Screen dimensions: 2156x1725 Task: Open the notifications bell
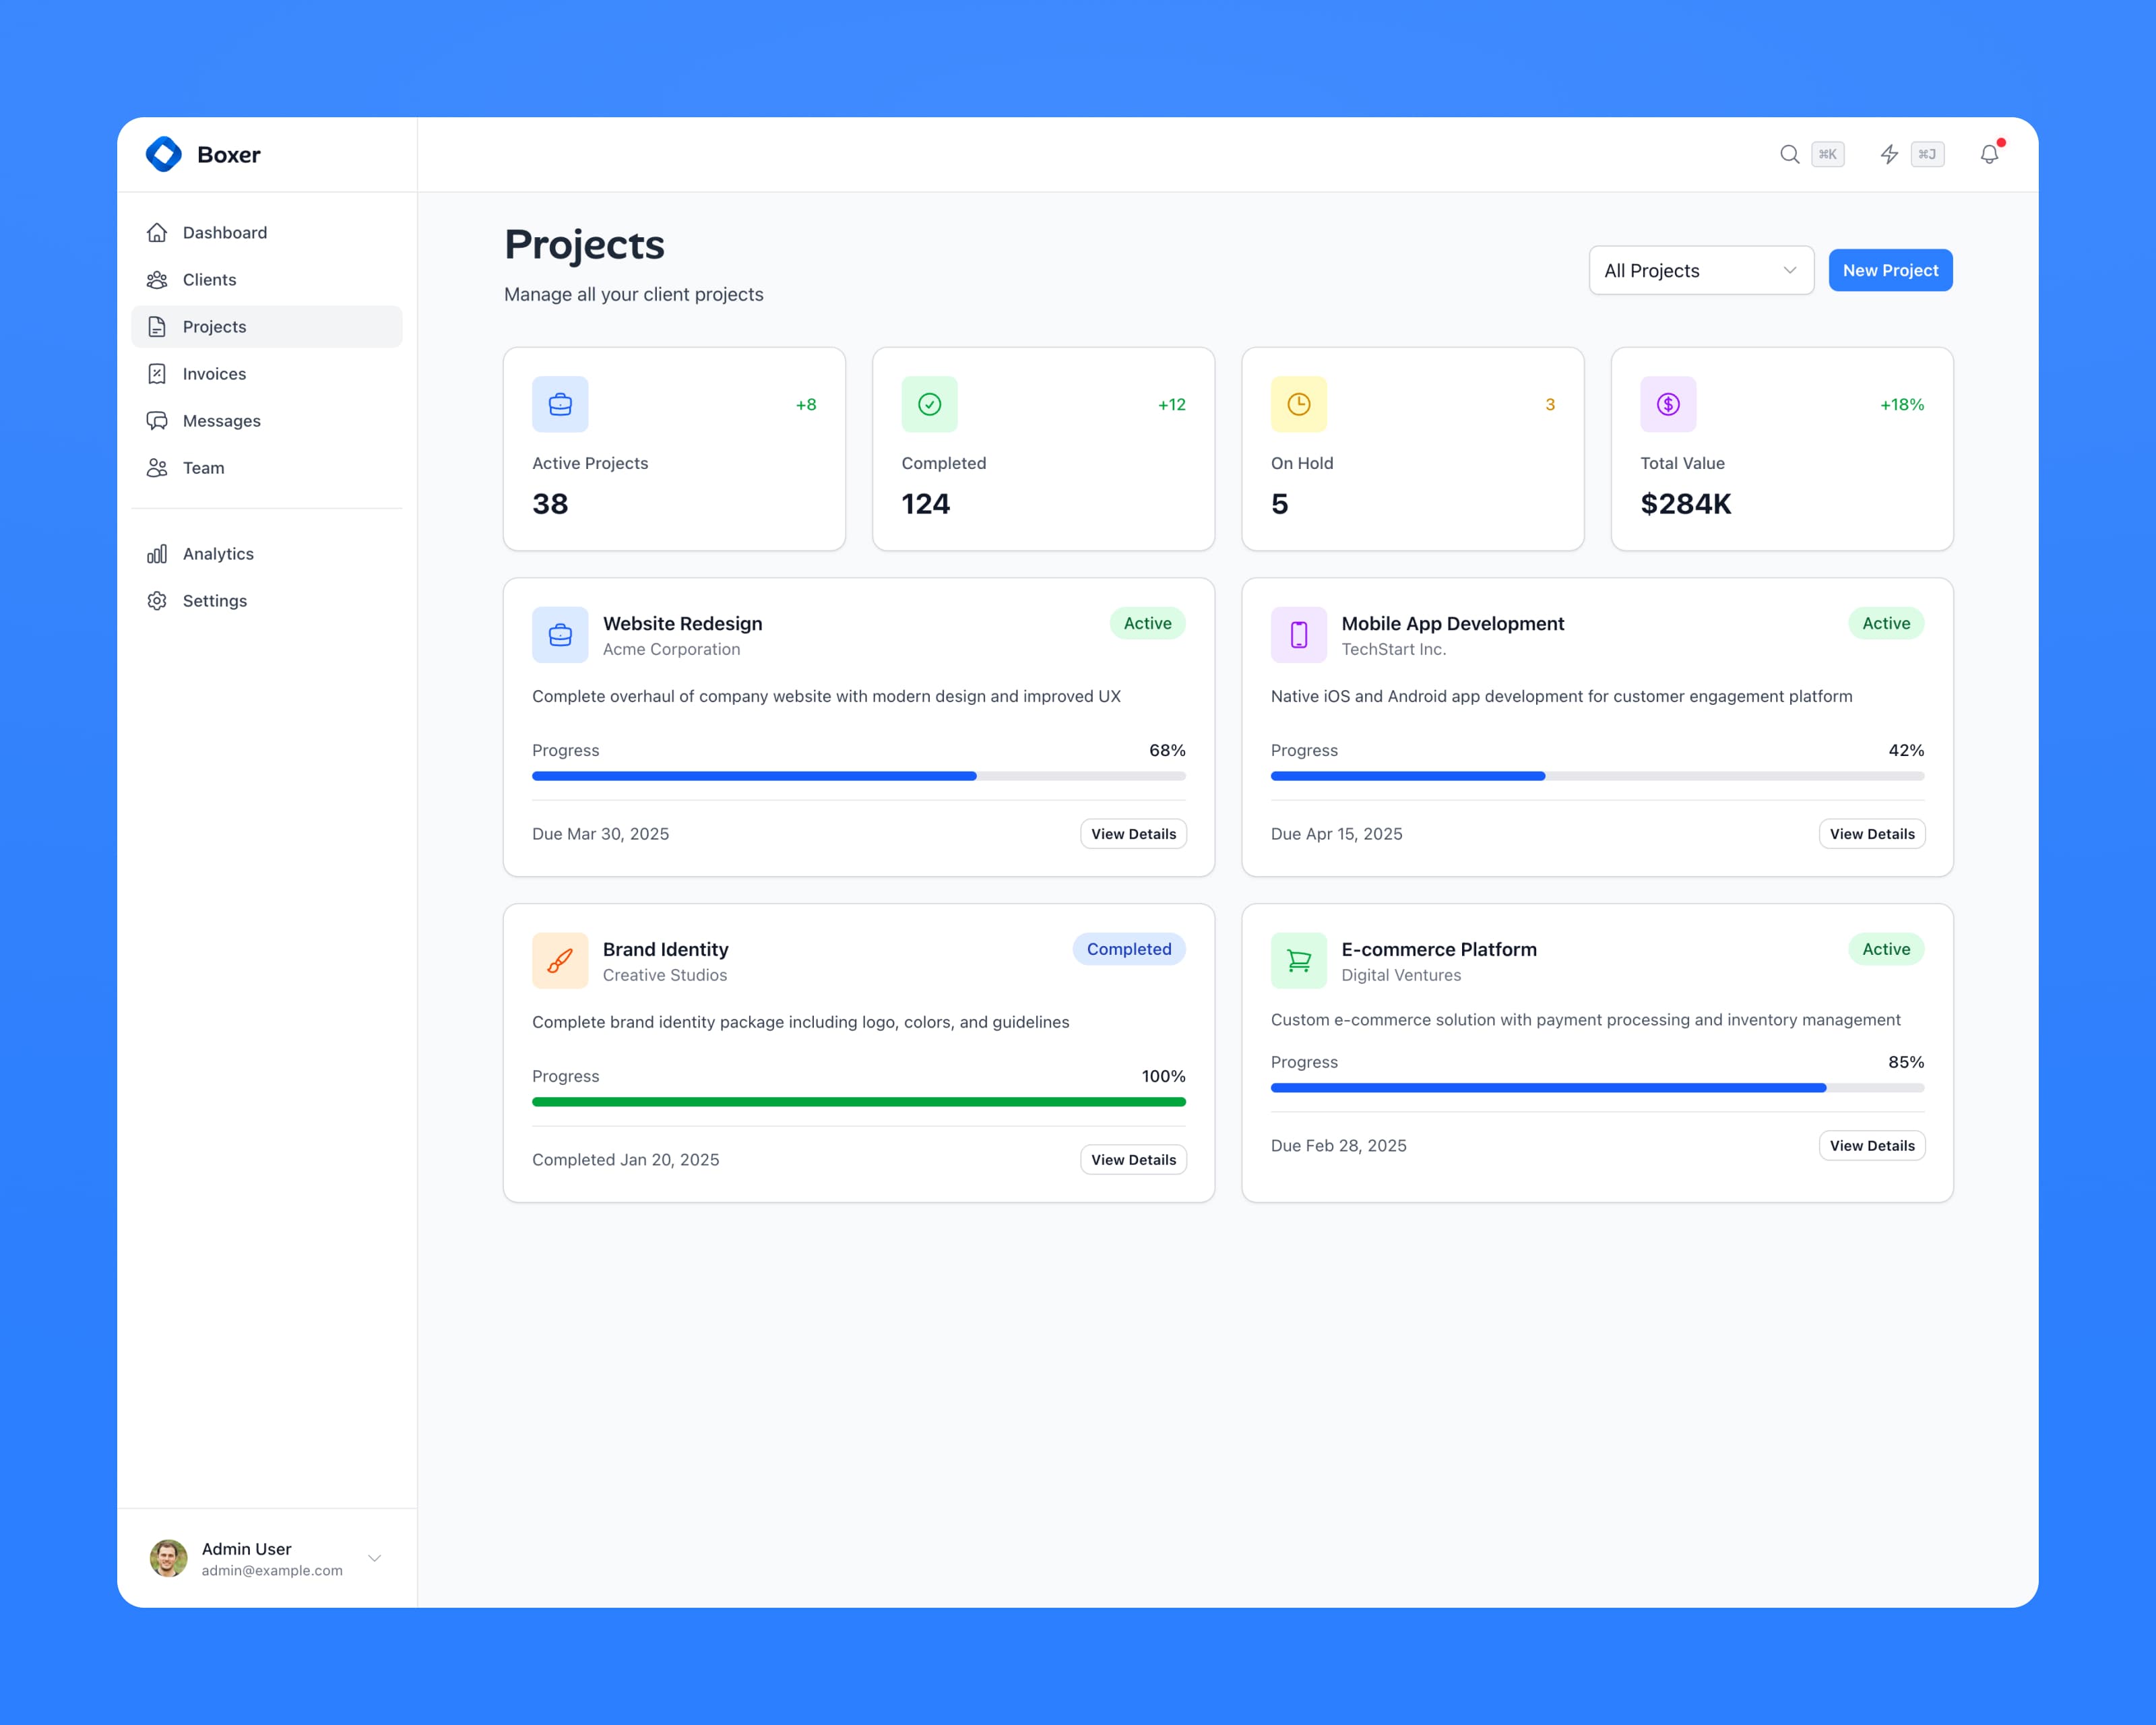click(x=1989, y=154)
